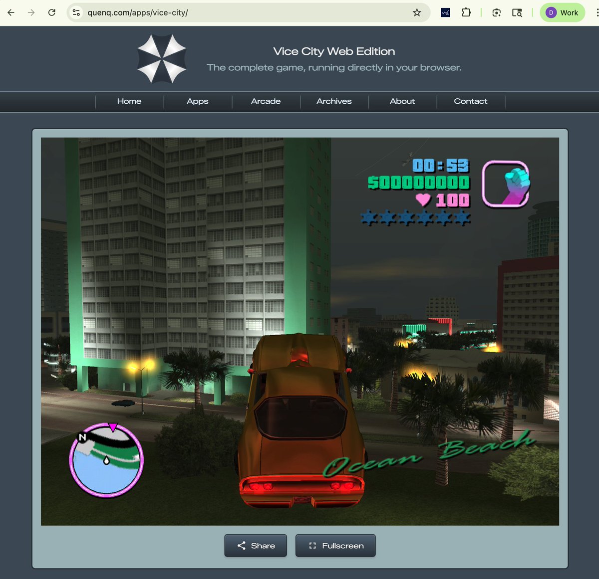
Task: Open the dark blue chart extension icon
Action: (446, 12)
